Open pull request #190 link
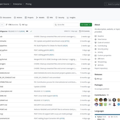The height and width of the screenshot is (120, 120). coord(62,118)
